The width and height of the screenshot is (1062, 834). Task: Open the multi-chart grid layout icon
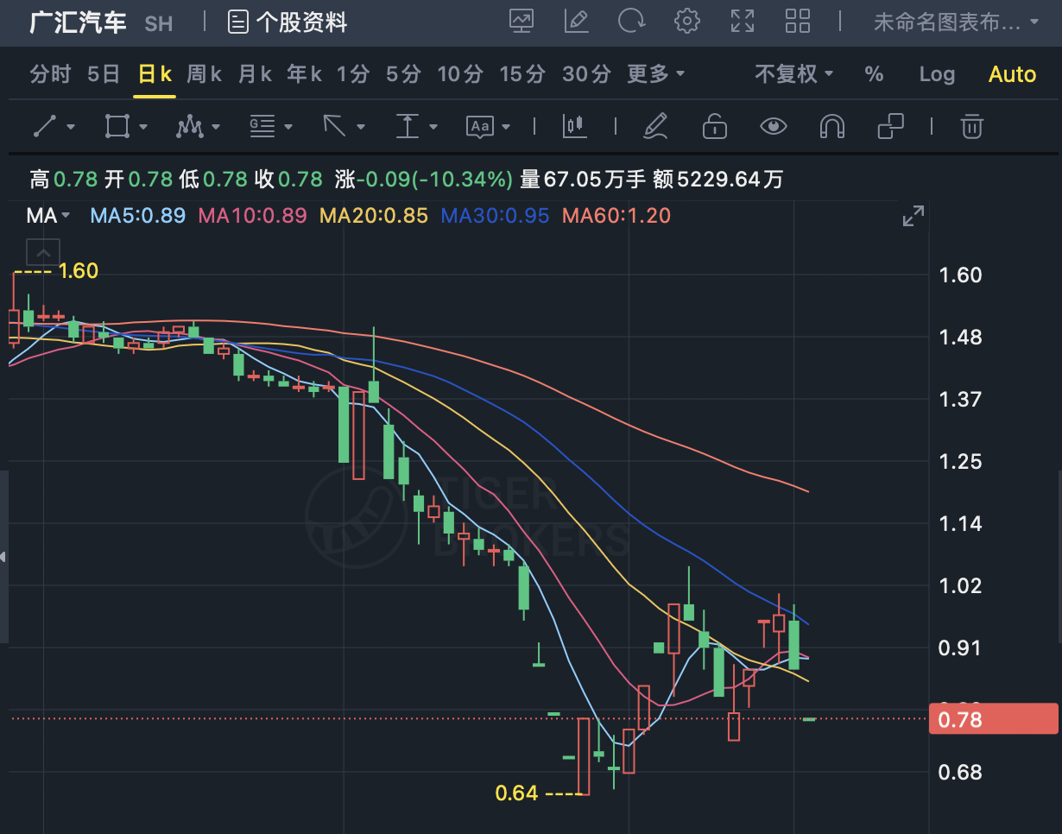(798, 22)
